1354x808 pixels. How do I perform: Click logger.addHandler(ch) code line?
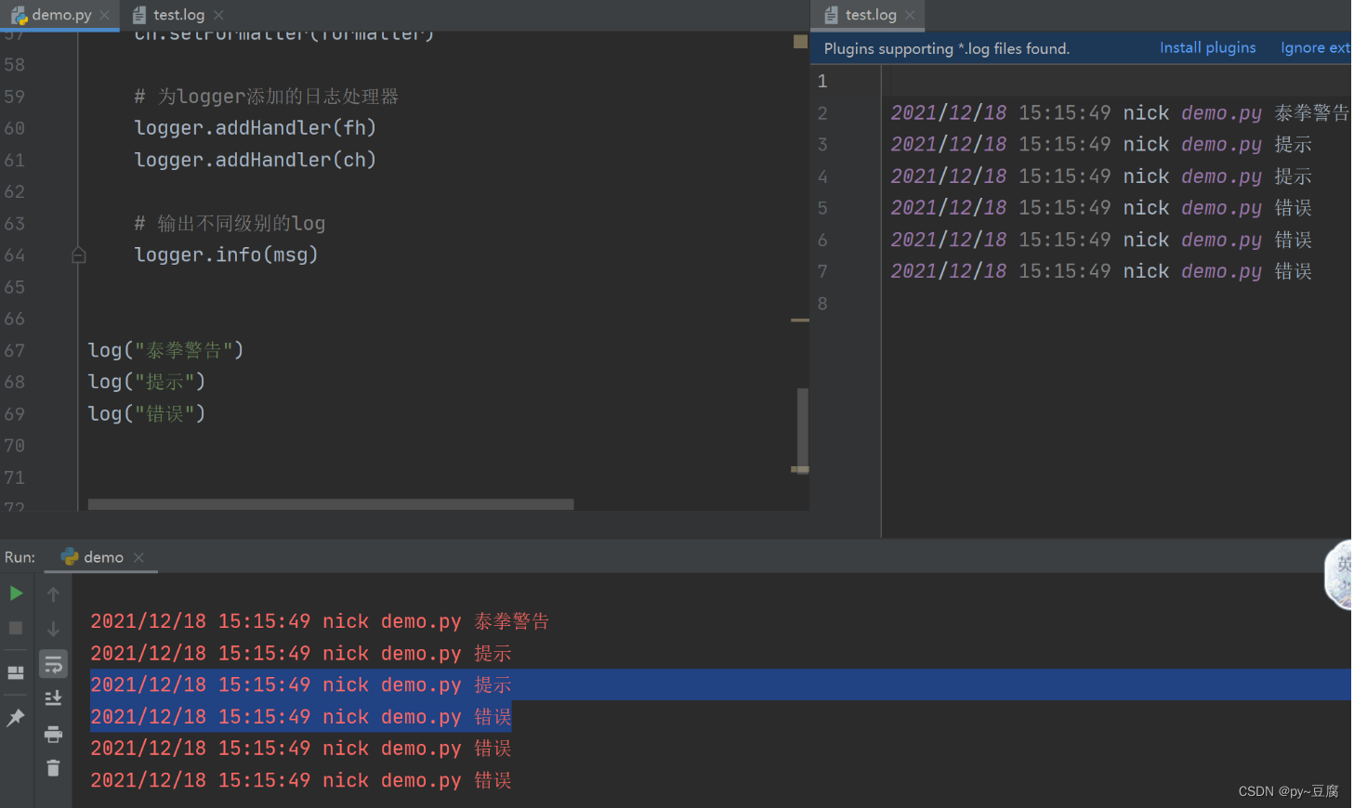255,160
